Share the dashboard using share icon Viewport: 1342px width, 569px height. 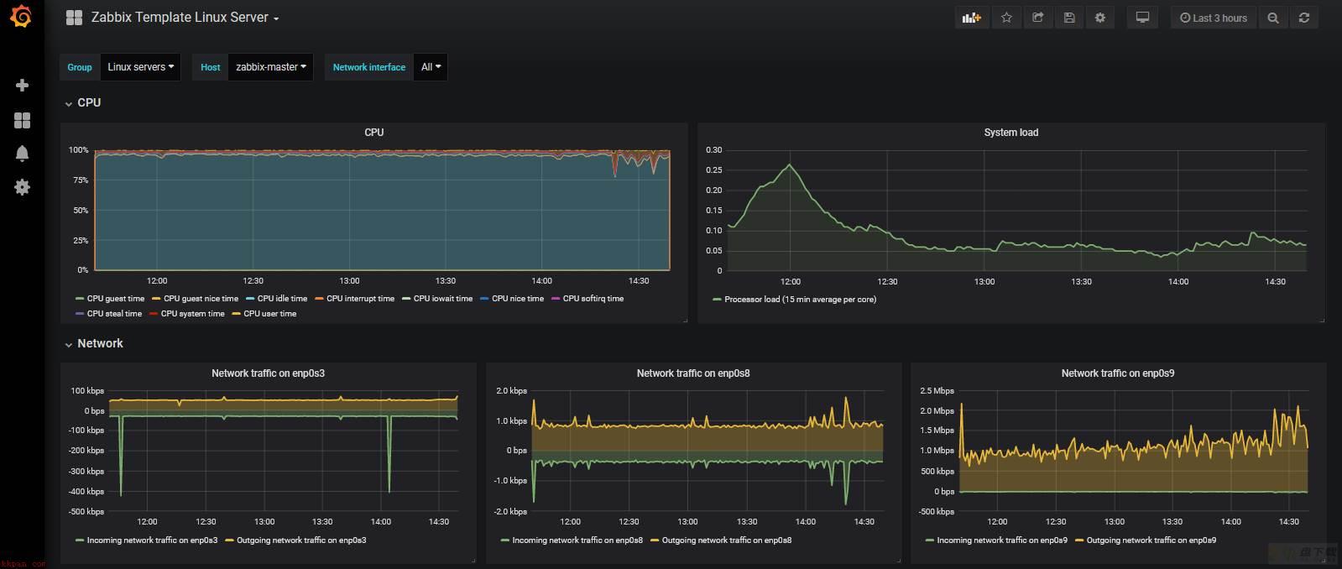[1037, 18]
